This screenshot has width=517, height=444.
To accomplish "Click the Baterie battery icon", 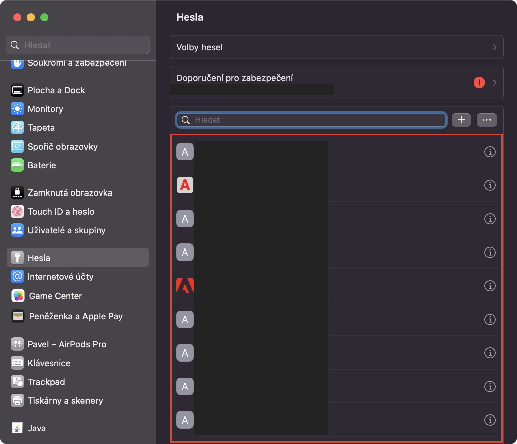I will 17,165.
